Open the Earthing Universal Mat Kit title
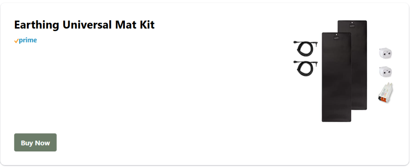410x167 pixels. [x=84, y=25]
